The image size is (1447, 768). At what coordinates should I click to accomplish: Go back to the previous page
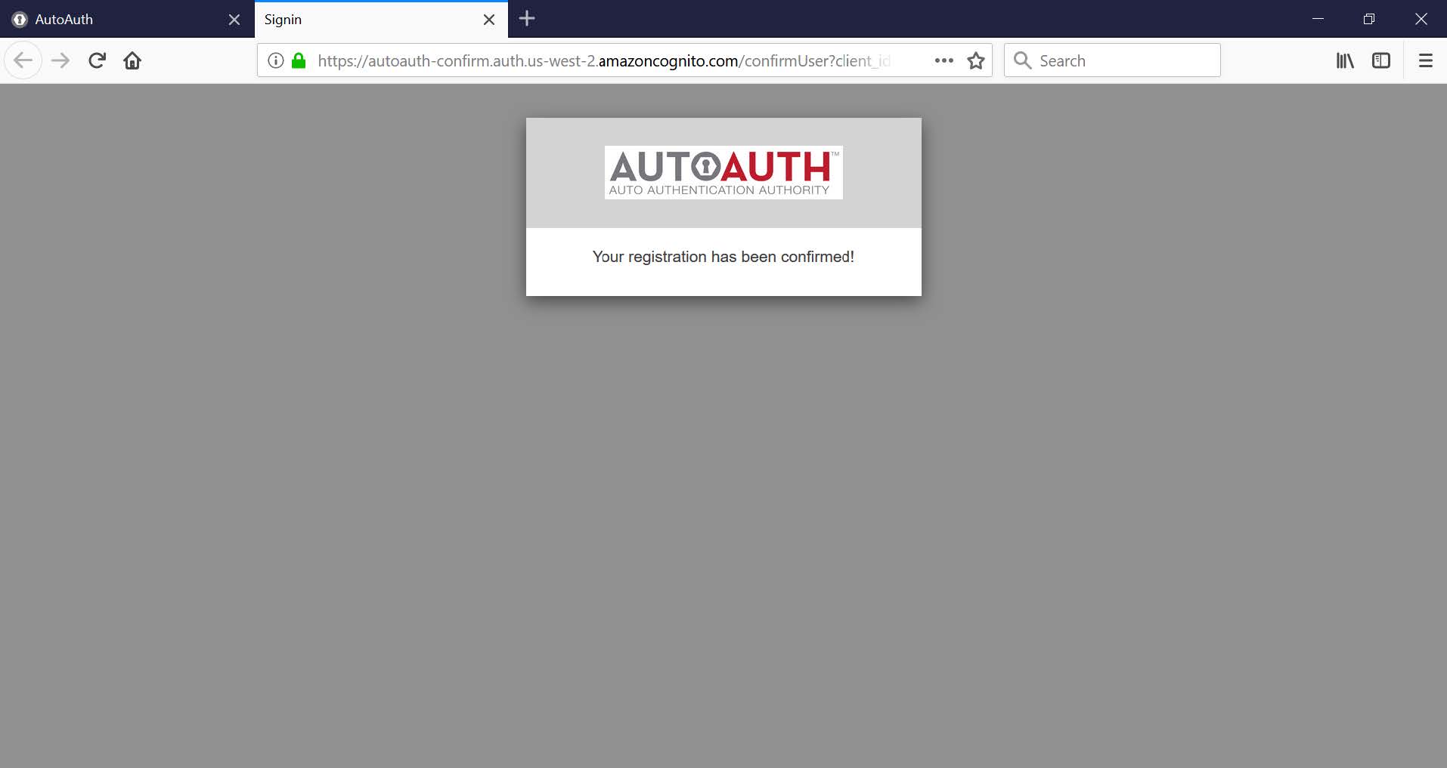pos(23,60)
